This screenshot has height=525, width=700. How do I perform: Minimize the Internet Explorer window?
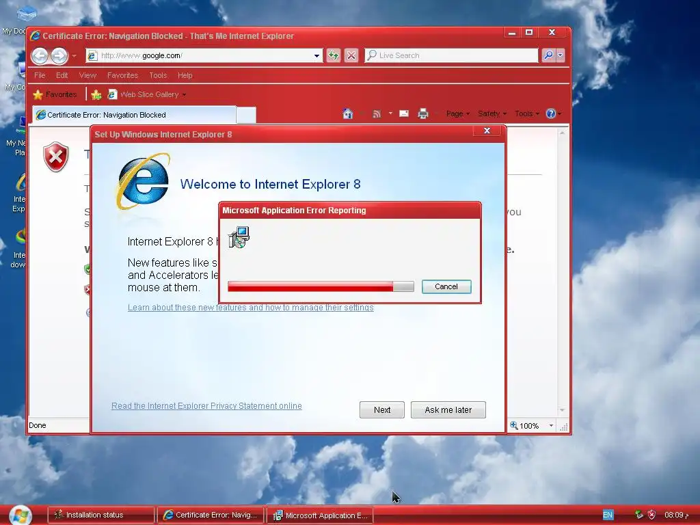tap(512, 33)
